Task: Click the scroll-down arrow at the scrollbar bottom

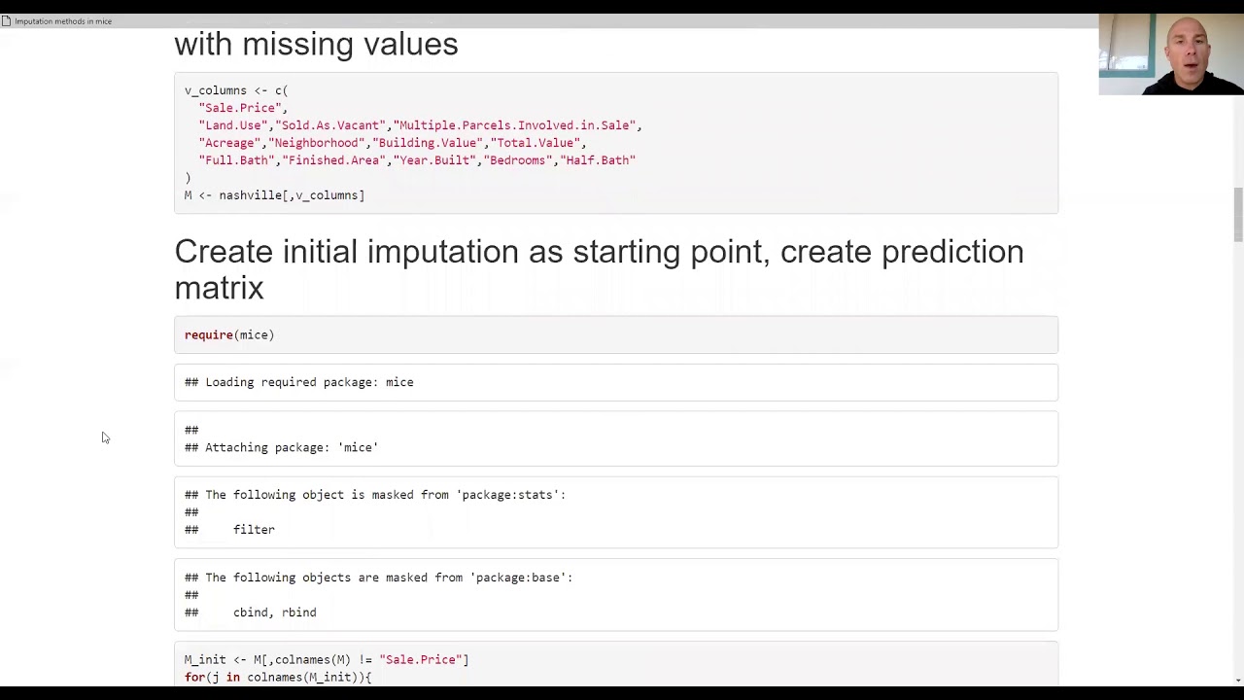Action: (1238, 681)
